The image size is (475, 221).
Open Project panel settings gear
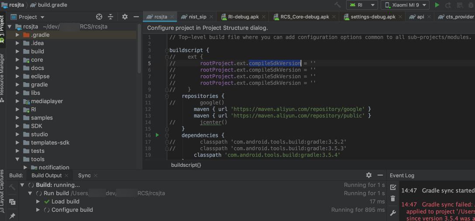pyautogui.click(x=125, y=17)
